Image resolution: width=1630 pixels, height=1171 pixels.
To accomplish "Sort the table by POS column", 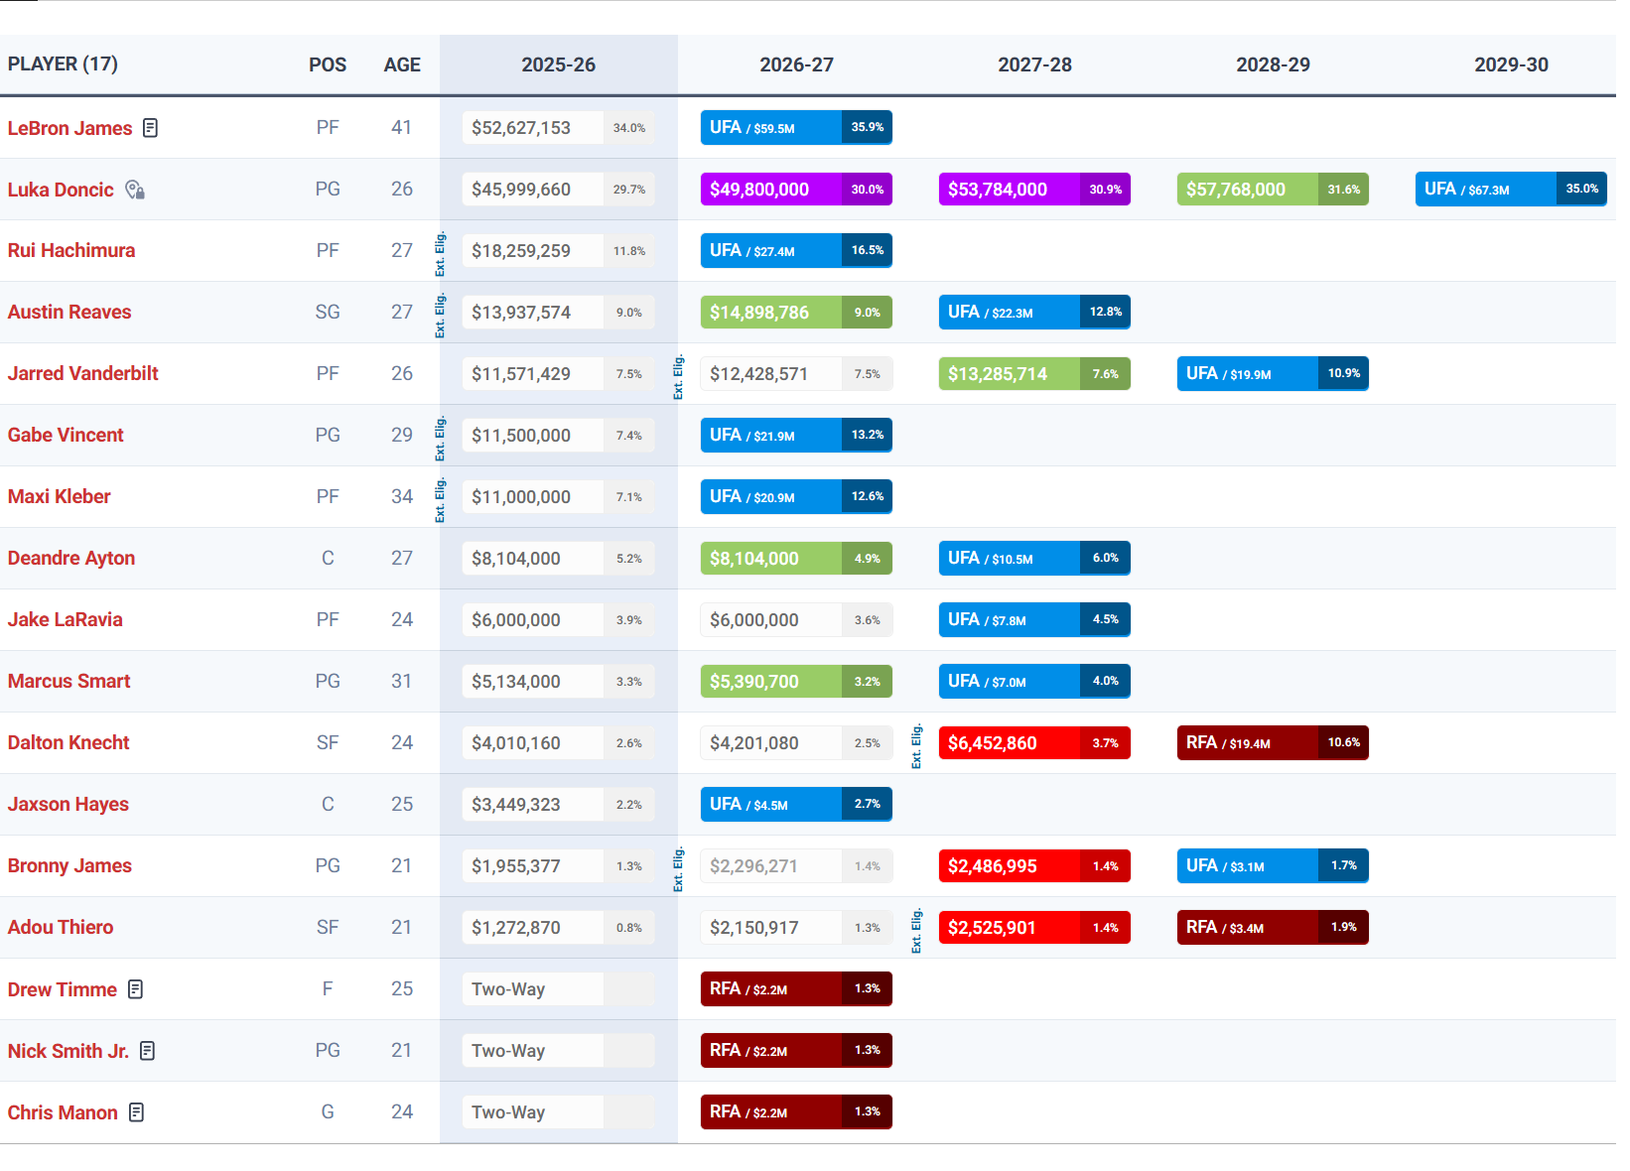I will (328, 65).
